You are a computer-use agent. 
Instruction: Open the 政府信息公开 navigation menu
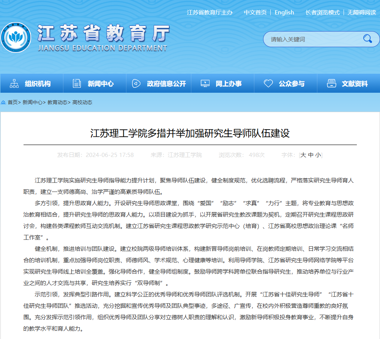159,84
